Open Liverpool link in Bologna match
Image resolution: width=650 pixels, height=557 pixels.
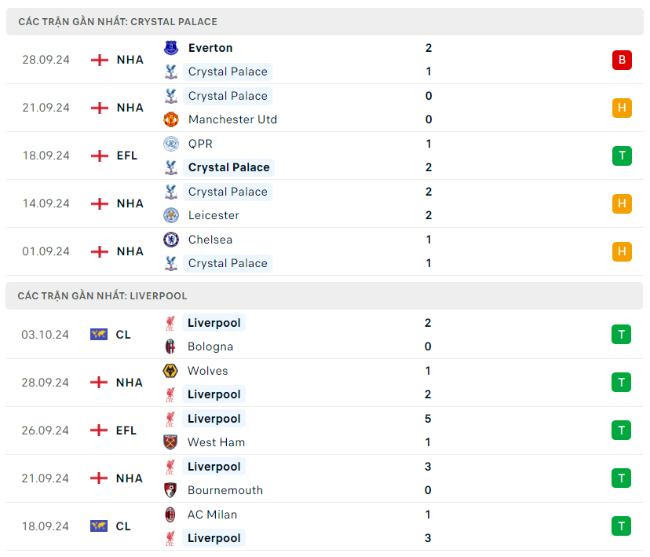pos(214,323)
